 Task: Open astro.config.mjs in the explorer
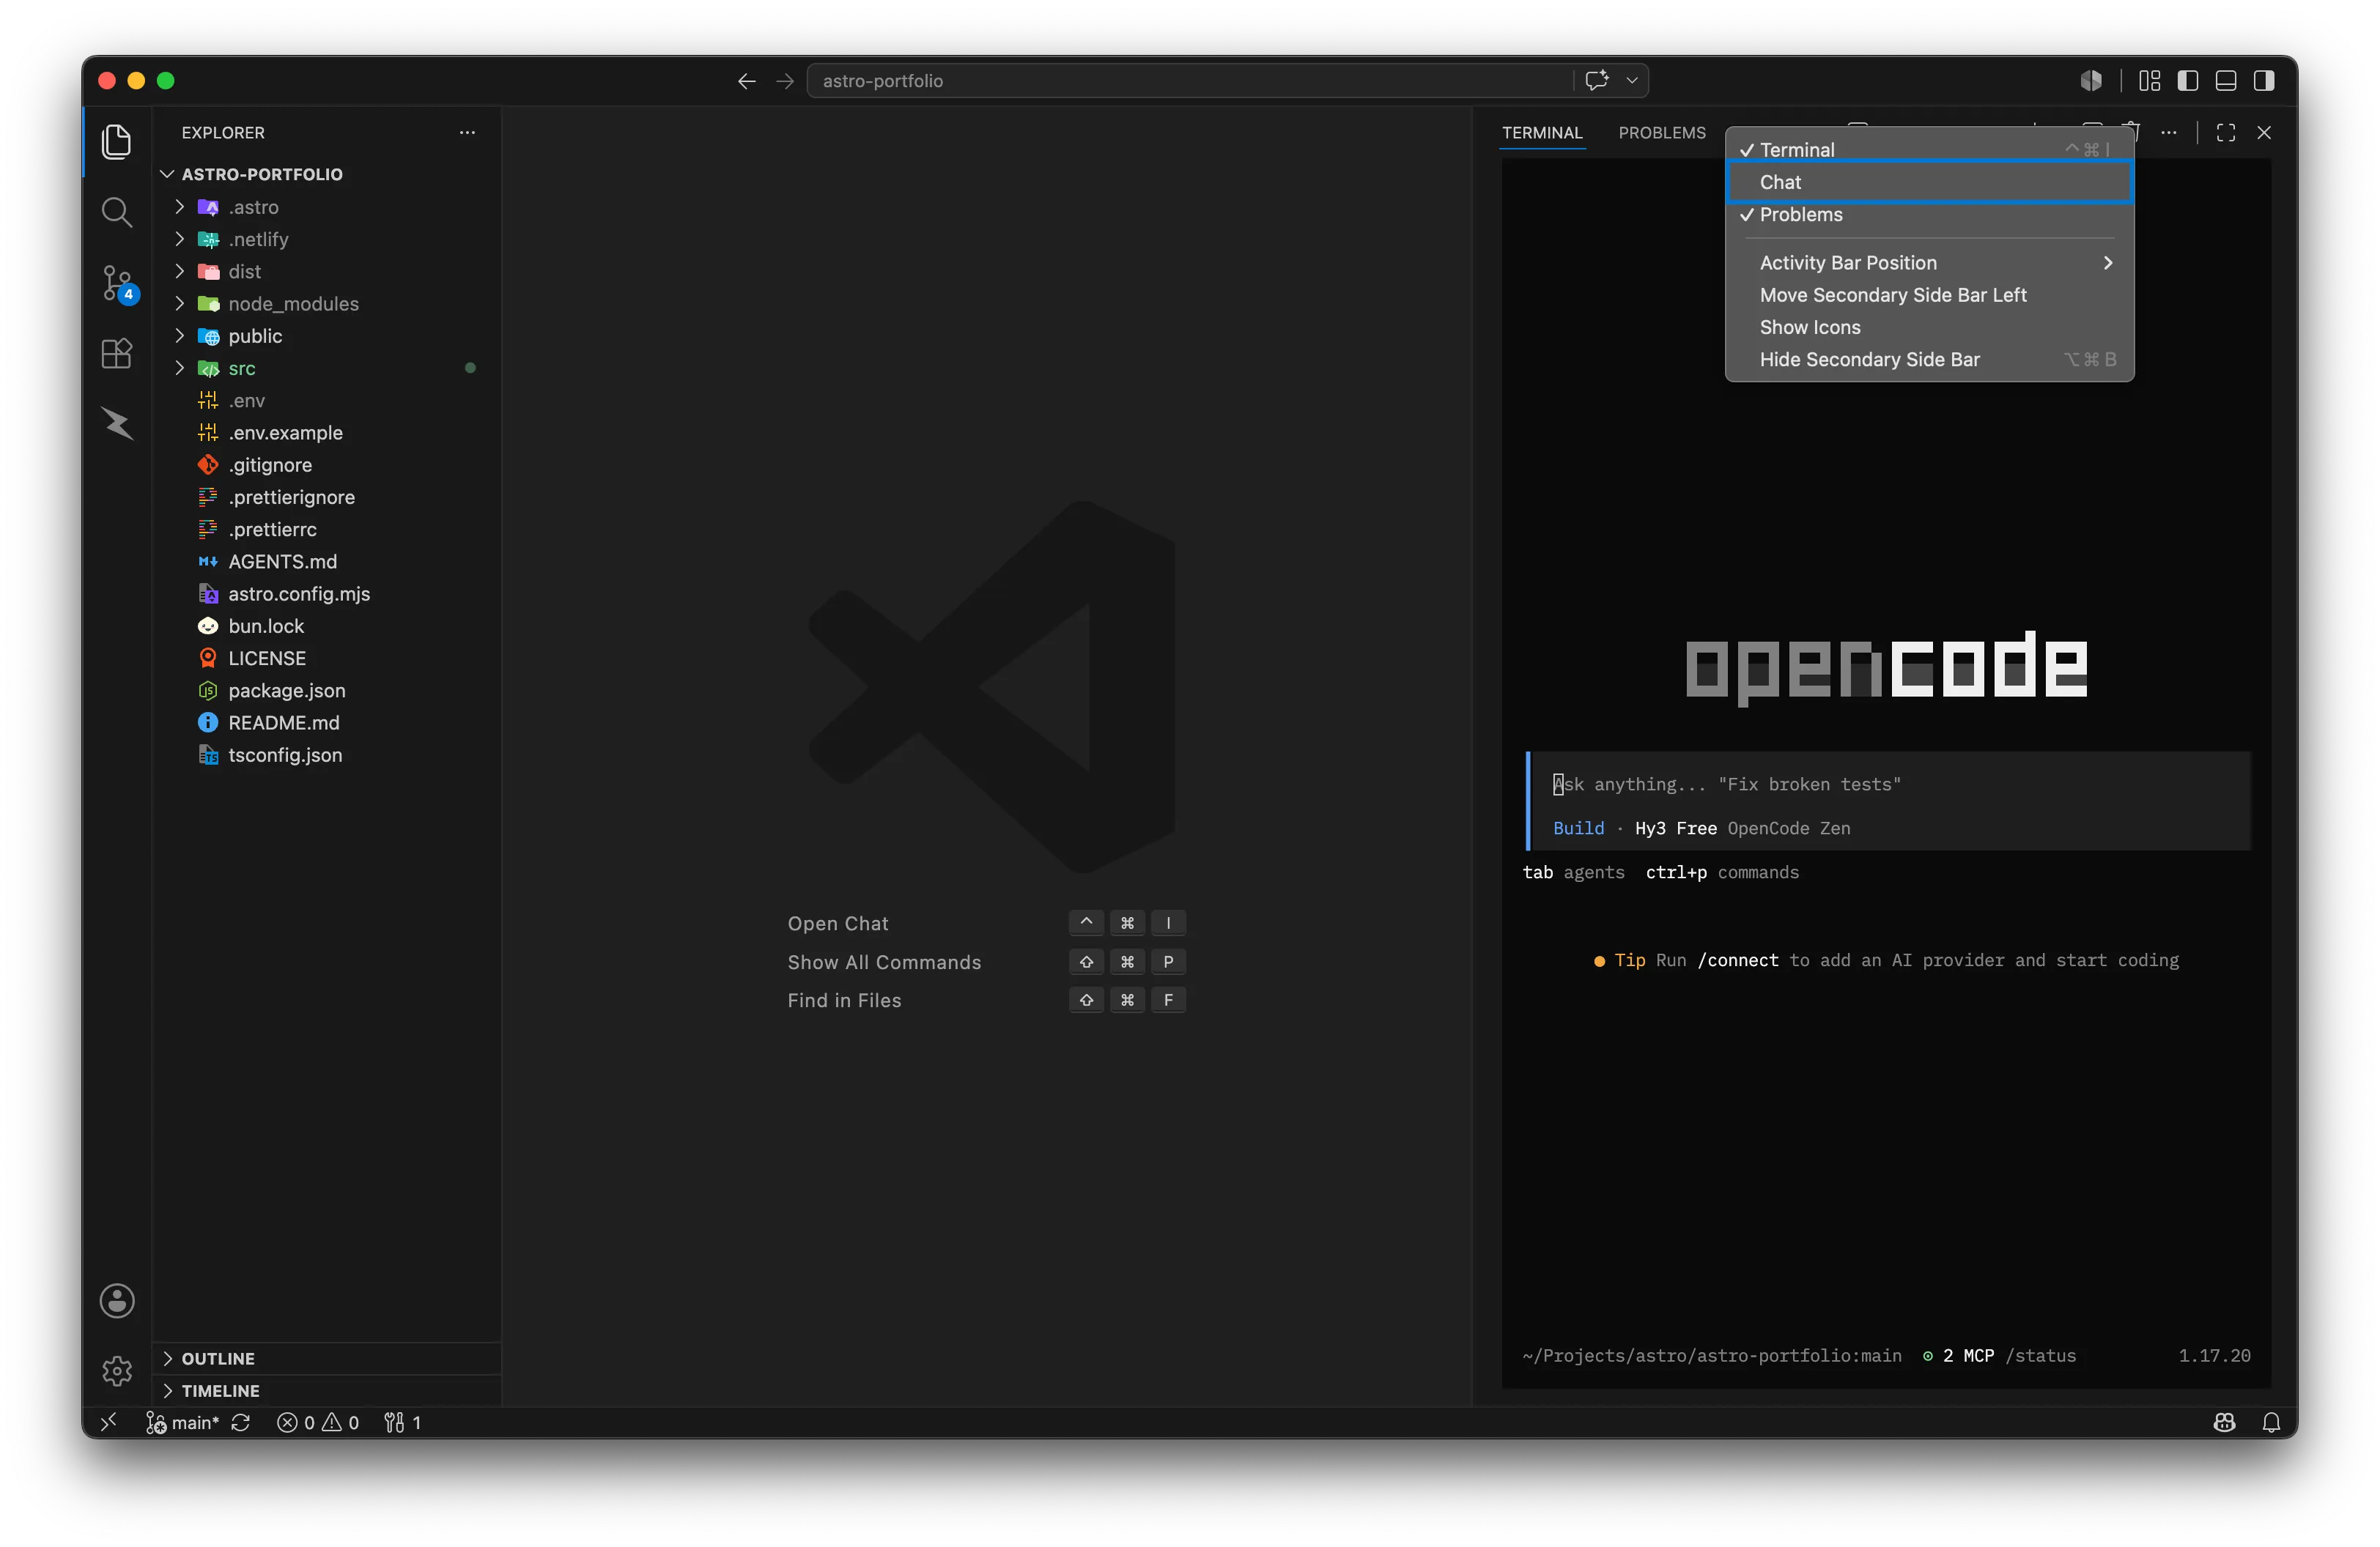pyautogui.click(x=327, y=593)
